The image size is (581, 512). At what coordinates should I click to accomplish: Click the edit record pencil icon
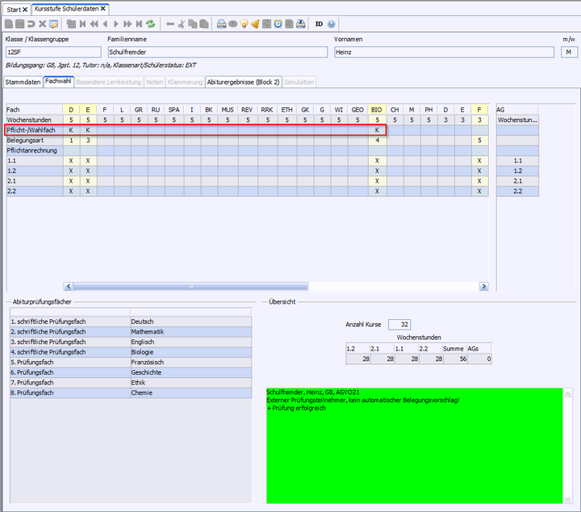[53, 24]
